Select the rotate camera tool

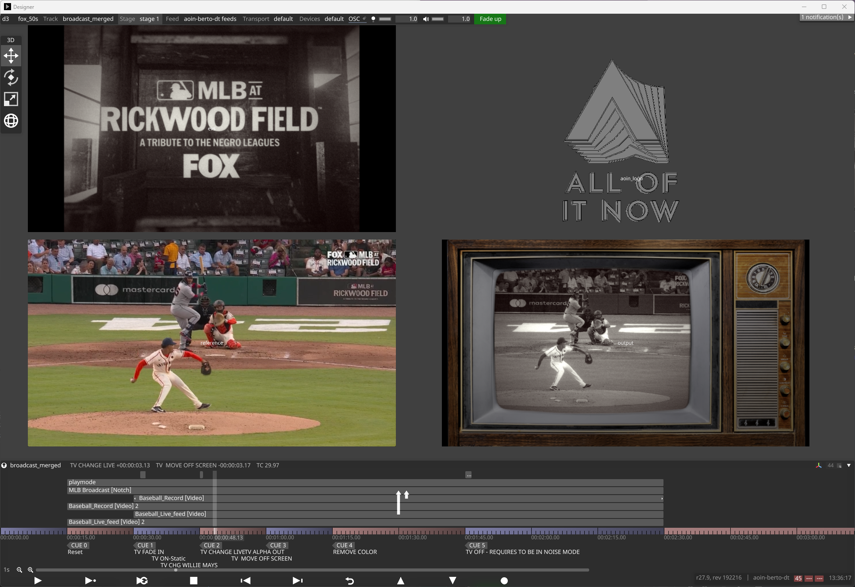pyautogui.click(x=11, y=77)
